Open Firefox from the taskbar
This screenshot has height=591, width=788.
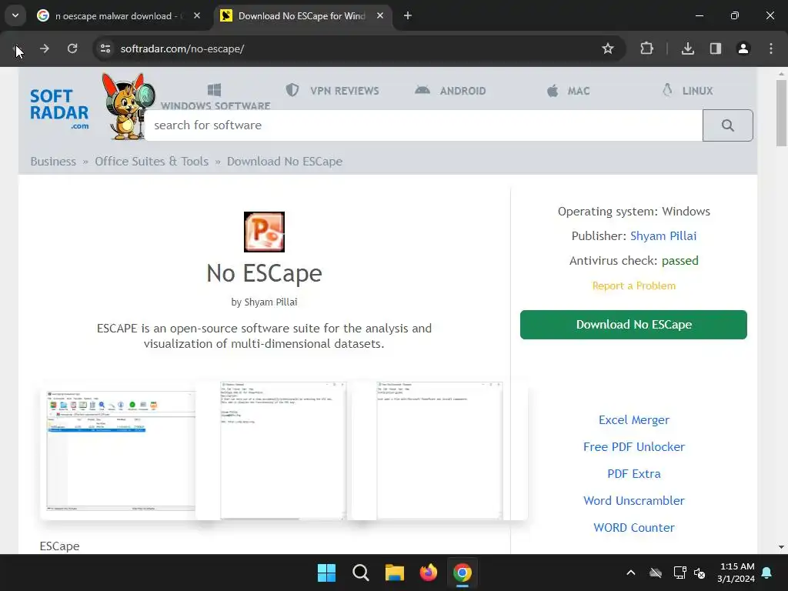(x=428, y=573)
